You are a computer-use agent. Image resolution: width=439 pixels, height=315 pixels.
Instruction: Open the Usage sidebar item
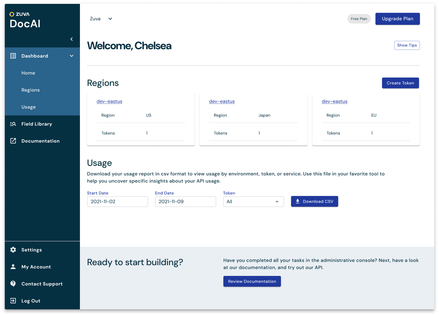[x=29, y=107]
